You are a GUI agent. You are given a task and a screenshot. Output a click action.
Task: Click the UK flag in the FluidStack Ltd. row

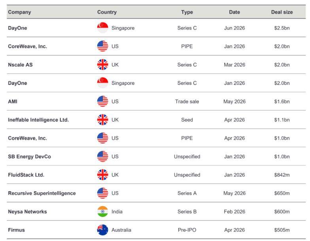pyautogui.click(x=103, y=175)
